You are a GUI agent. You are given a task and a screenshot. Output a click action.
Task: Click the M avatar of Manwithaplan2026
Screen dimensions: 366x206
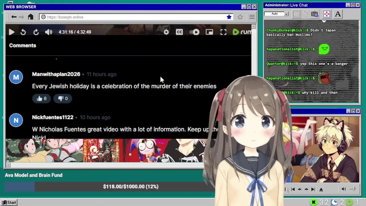(16, 77)
